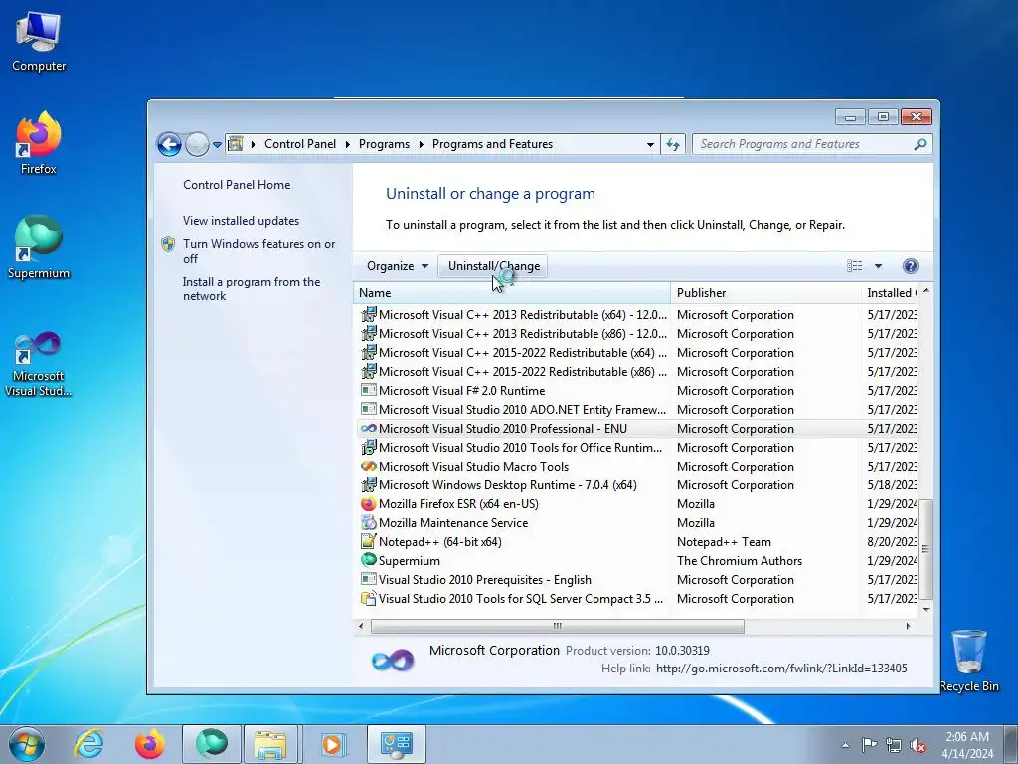Click the Mozilla Firefox ESR row icon
This screenshot has height=764, width=1018.
coord(368,504)
